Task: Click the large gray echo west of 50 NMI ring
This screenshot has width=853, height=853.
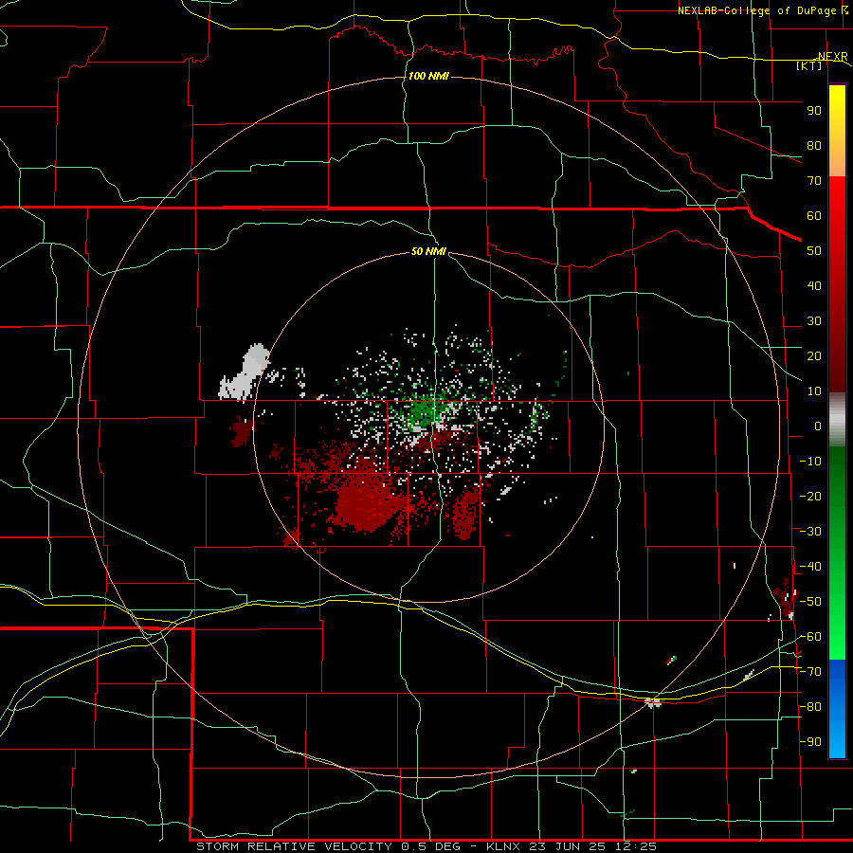Action: pyautogui.click(x=245, y=372)
